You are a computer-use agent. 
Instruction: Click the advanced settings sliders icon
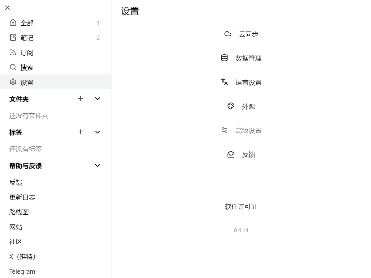[224, 130]
